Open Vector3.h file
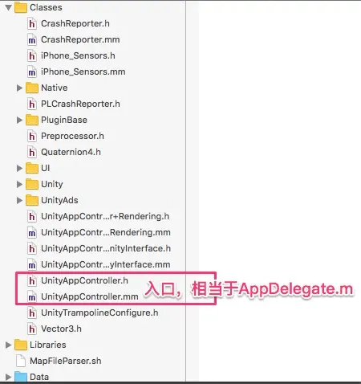Viewport: 361px width, 384px height. [x=61, y=329]
